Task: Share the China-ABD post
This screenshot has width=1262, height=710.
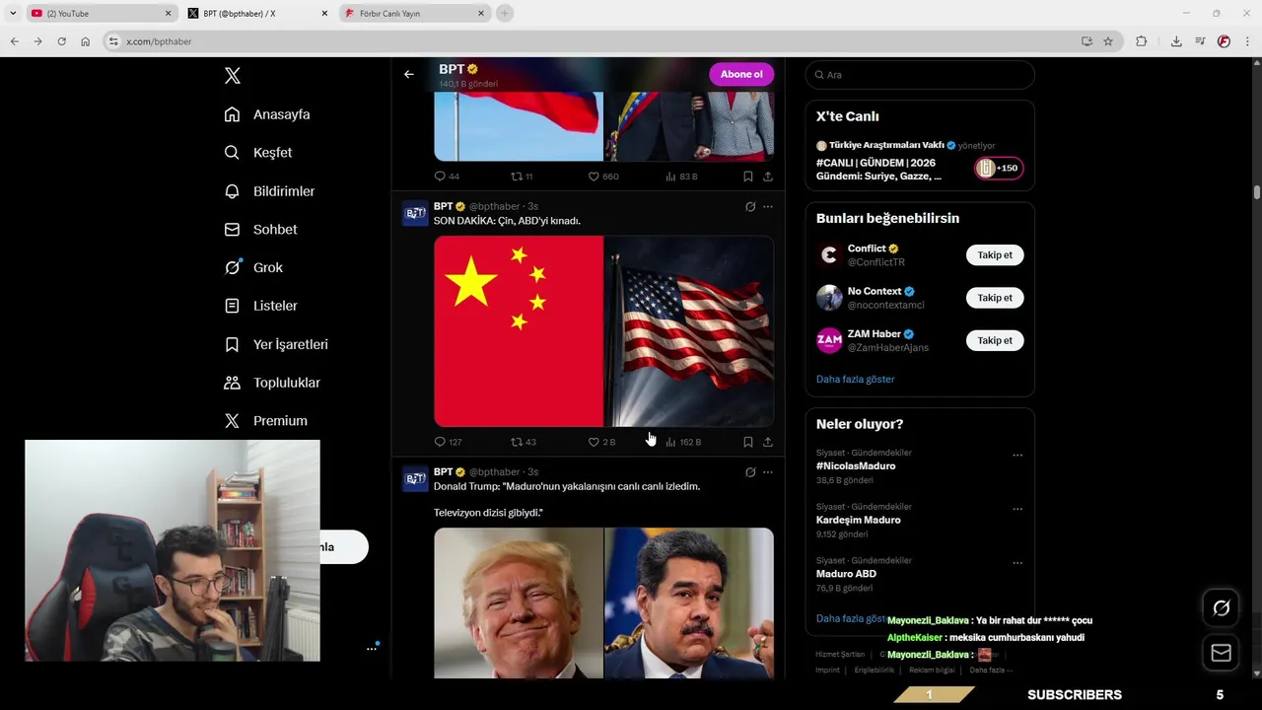Action: pyautogui.click(x=767, y=442)
